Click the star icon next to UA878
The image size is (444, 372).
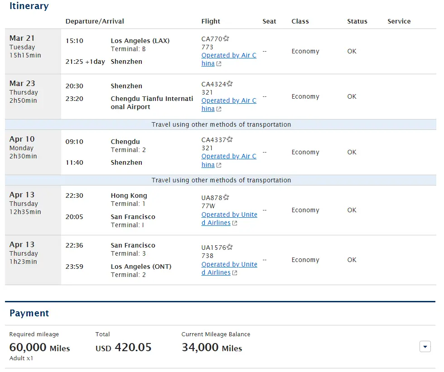tap(226, 197)
